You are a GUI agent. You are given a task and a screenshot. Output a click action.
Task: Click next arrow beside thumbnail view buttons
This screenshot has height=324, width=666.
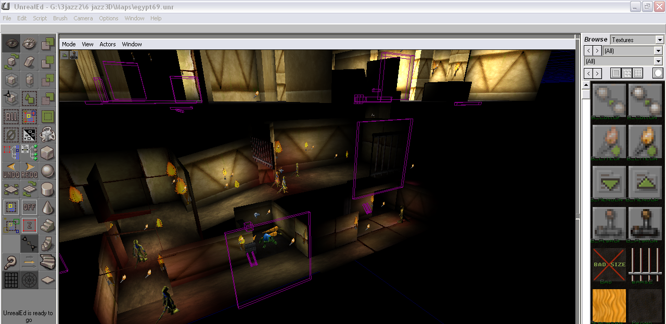click(x=597, y=73)
